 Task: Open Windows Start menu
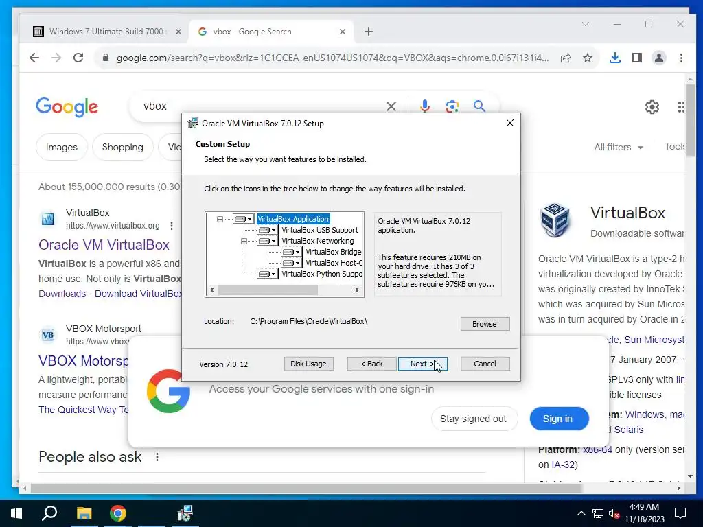point(16,513)
